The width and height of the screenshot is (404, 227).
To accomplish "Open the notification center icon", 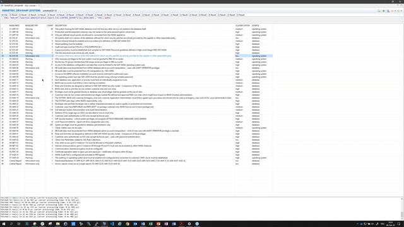I will click(399, 224).
